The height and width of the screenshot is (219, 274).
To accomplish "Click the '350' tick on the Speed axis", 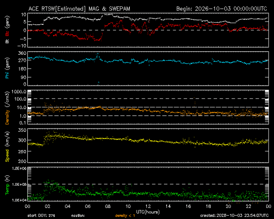I will click(x=22, y=130).
